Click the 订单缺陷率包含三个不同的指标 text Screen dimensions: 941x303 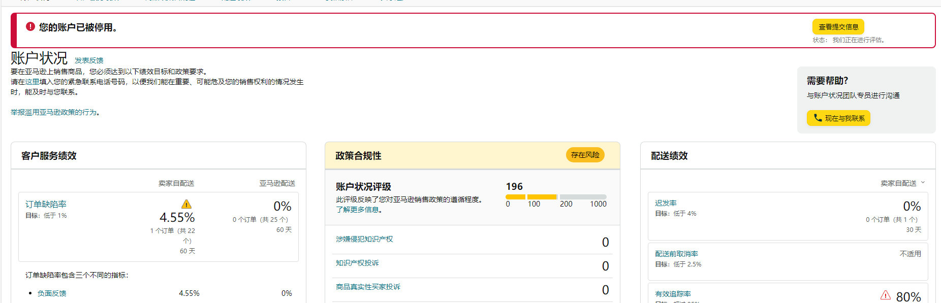(77, 275)
